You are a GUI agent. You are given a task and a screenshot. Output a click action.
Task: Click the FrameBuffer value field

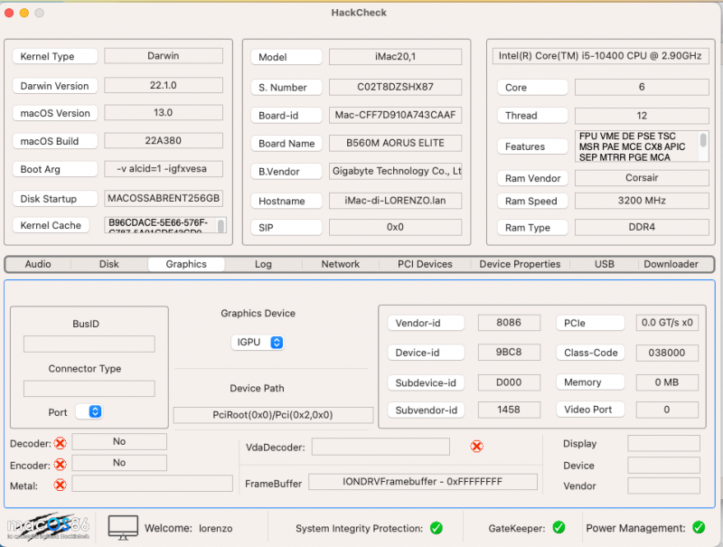pos(423,482)
